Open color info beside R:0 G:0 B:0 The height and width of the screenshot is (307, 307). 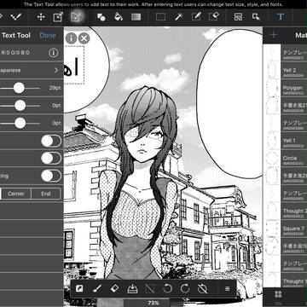click(54, 53)
